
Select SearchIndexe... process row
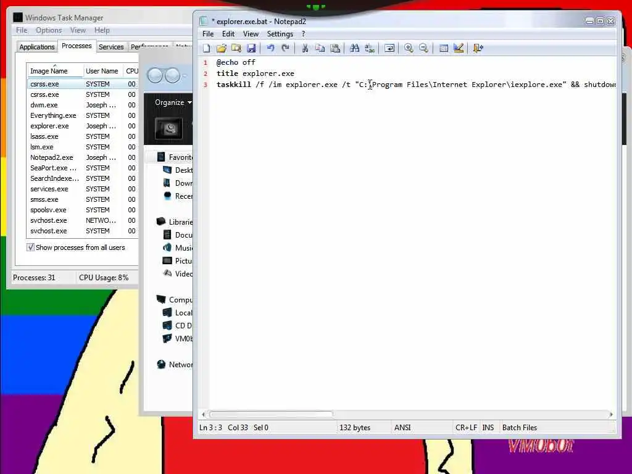[83, 178]
